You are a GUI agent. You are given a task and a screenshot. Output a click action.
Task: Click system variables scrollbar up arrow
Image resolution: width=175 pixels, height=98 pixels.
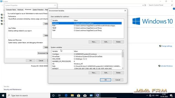123,51
